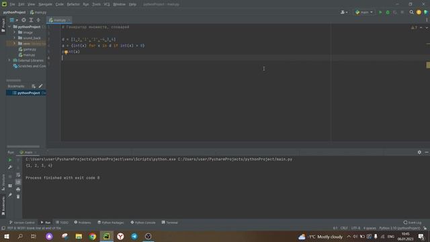Open OBS Studio from the taskbar
The width and height of the screenshot is (430, 242).
pos(148,237)
